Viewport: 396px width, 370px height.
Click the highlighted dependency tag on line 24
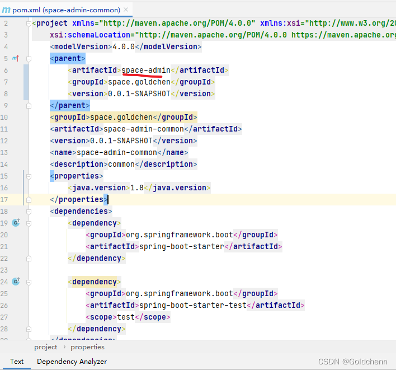[94, 282]
